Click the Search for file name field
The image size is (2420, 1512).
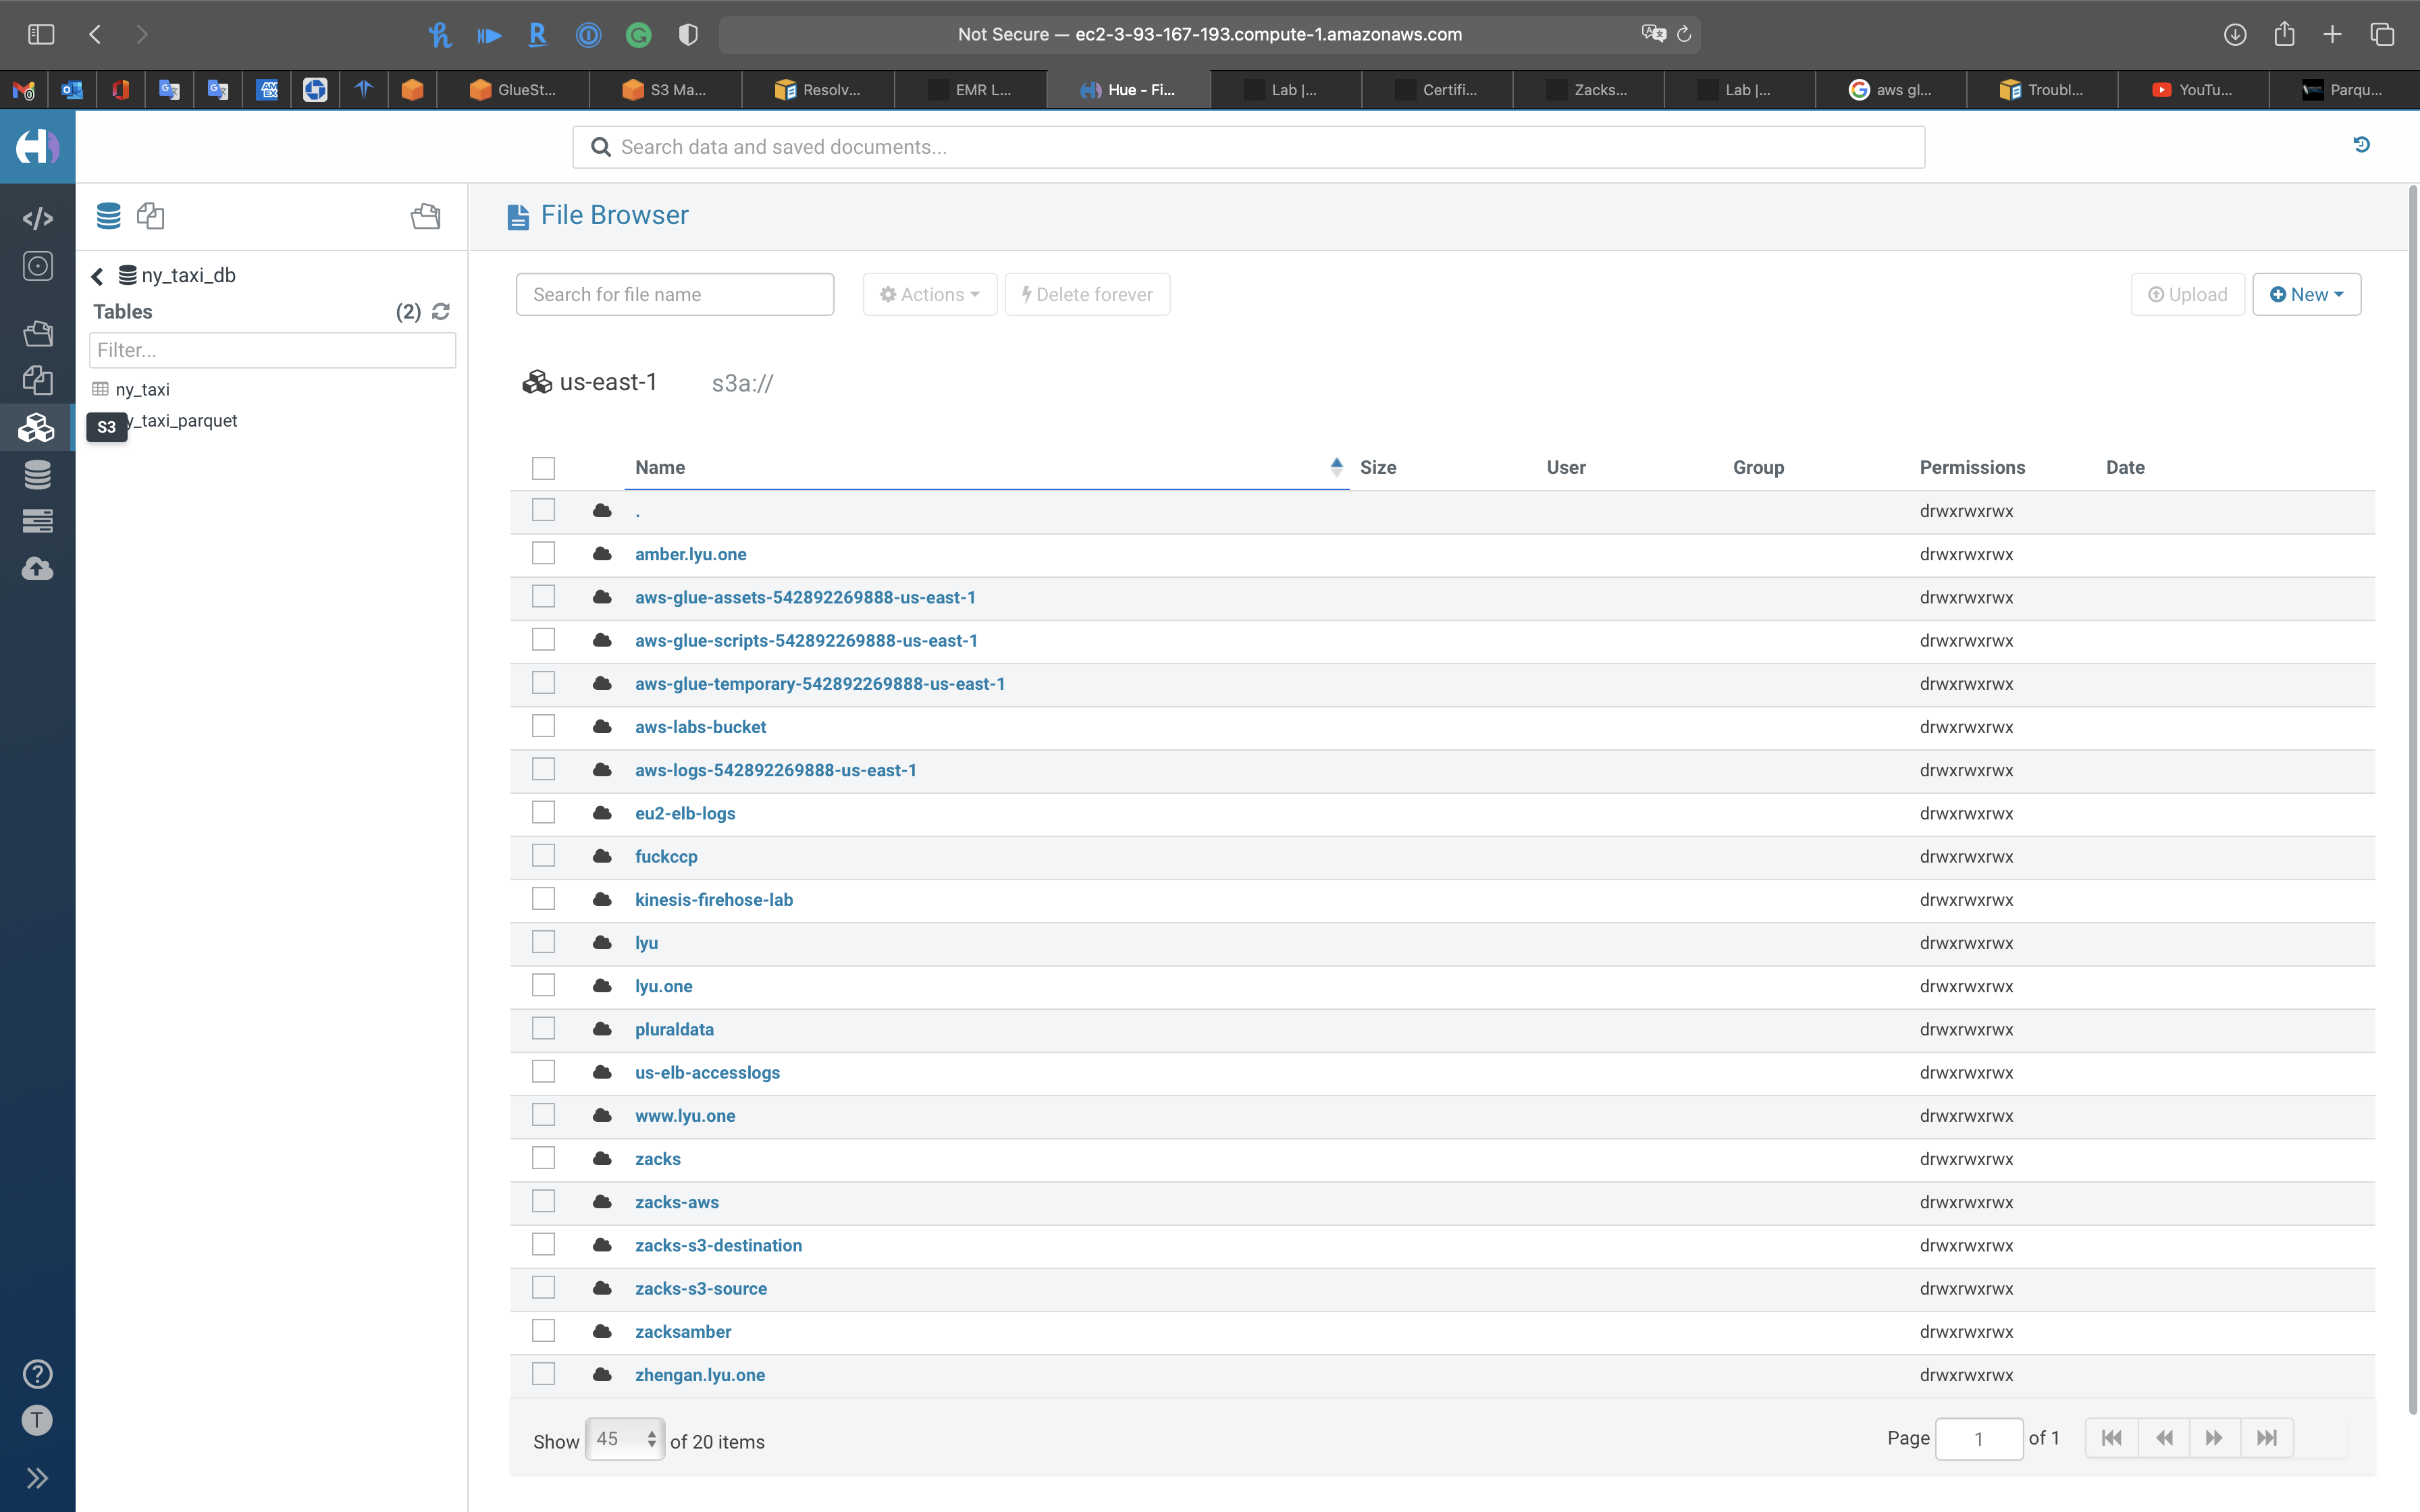[674, 294]
